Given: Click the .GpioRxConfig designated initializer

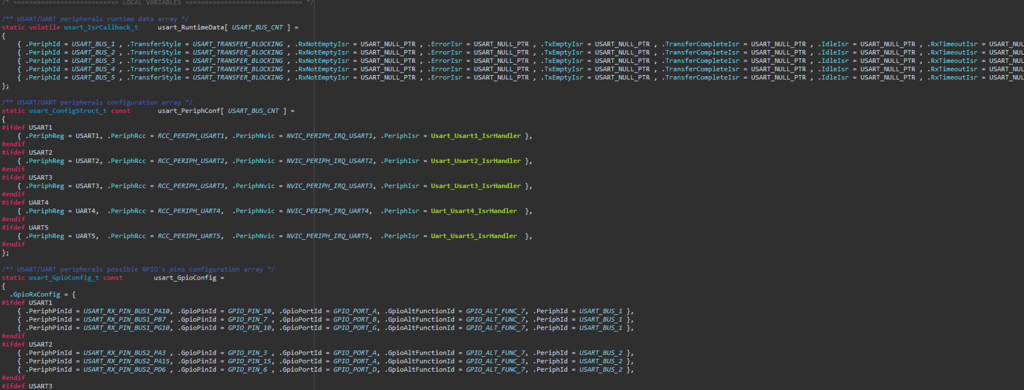Looking at the screenshot, I should pyautogui.click(x=35, y=294).
